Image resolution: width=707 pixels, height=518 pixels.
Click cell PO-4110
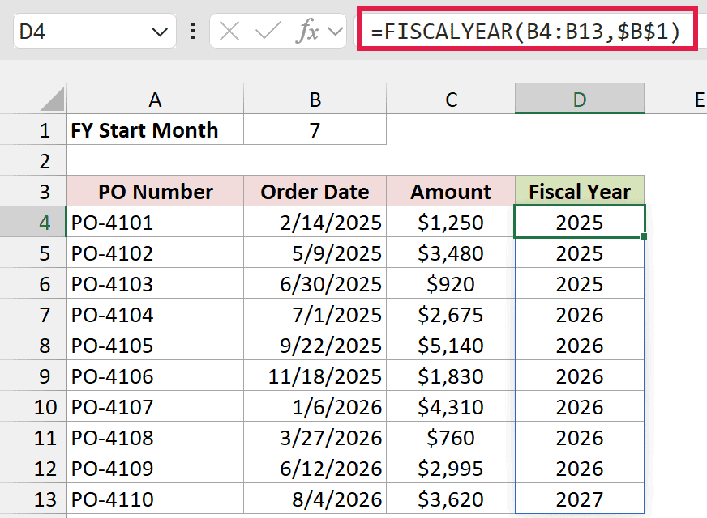(x=155, y=499)
